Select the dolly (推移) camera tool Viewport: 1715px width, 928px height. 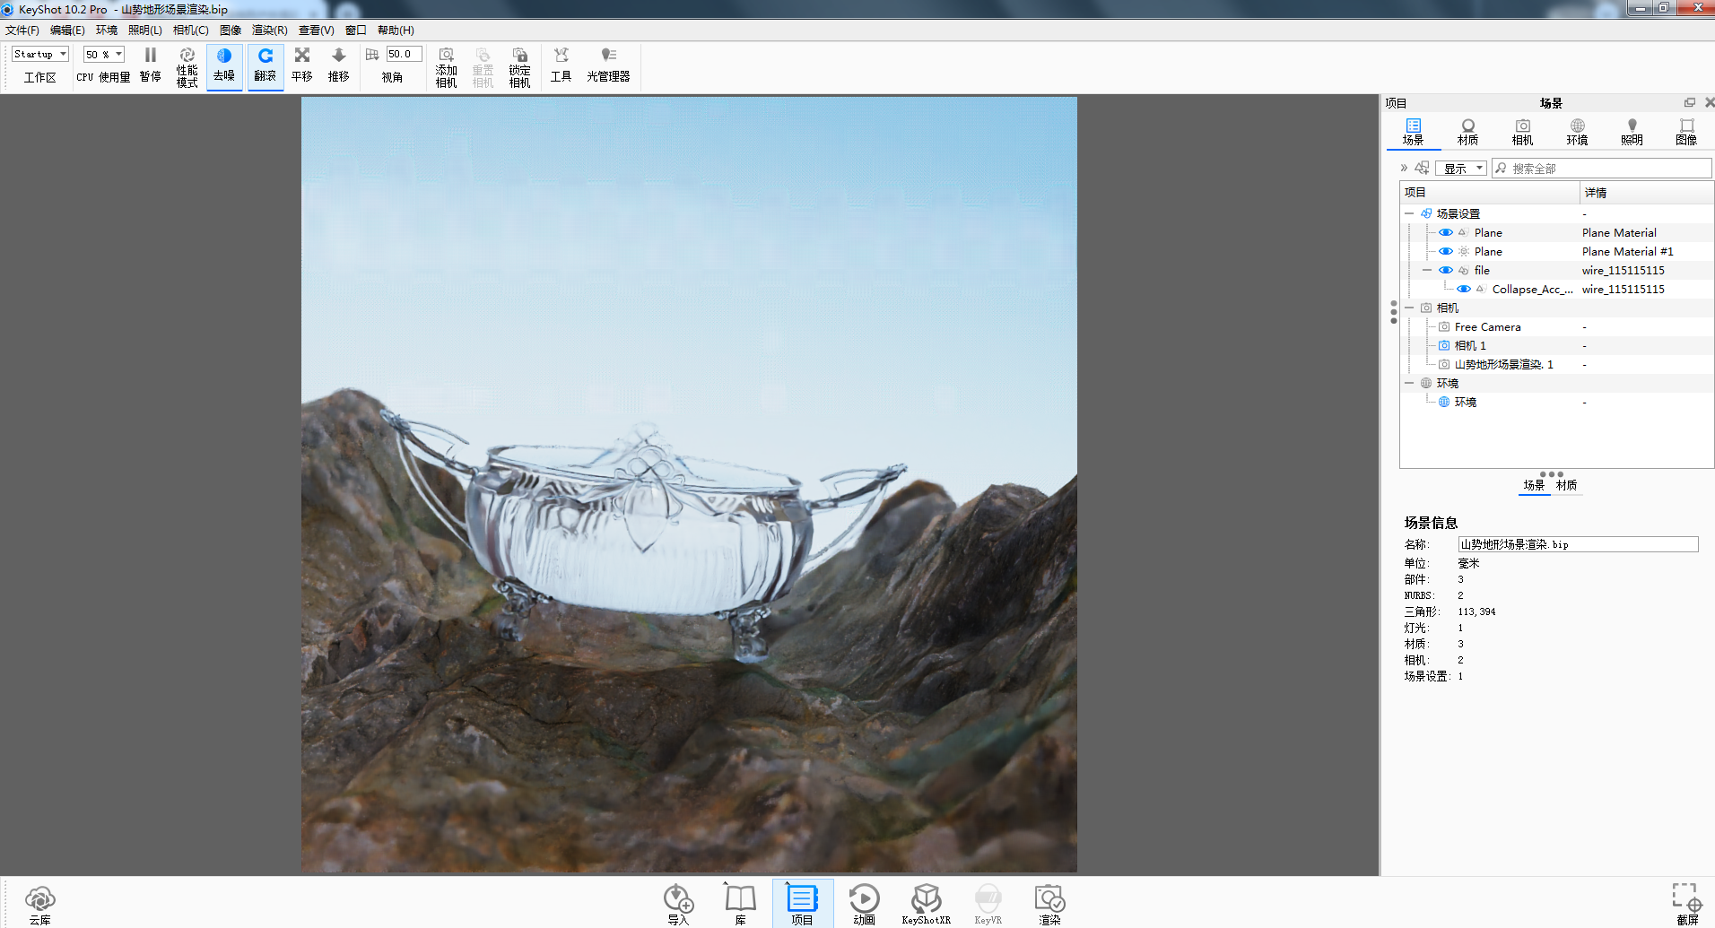(338, 65)
